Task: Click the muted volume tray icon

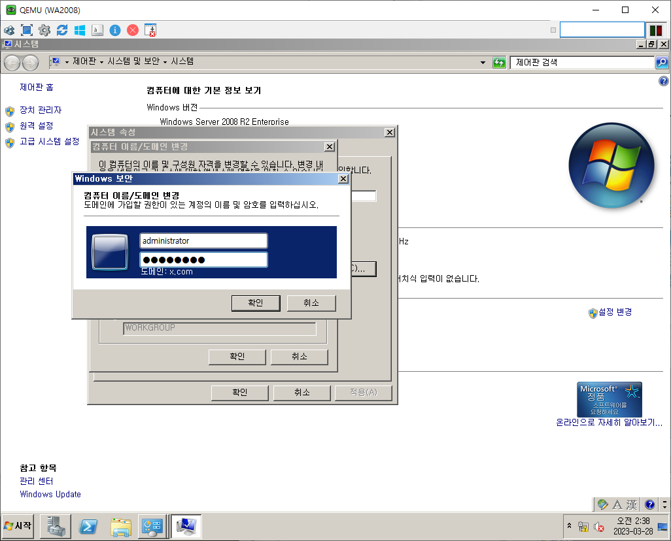Action: coord(598,527)
